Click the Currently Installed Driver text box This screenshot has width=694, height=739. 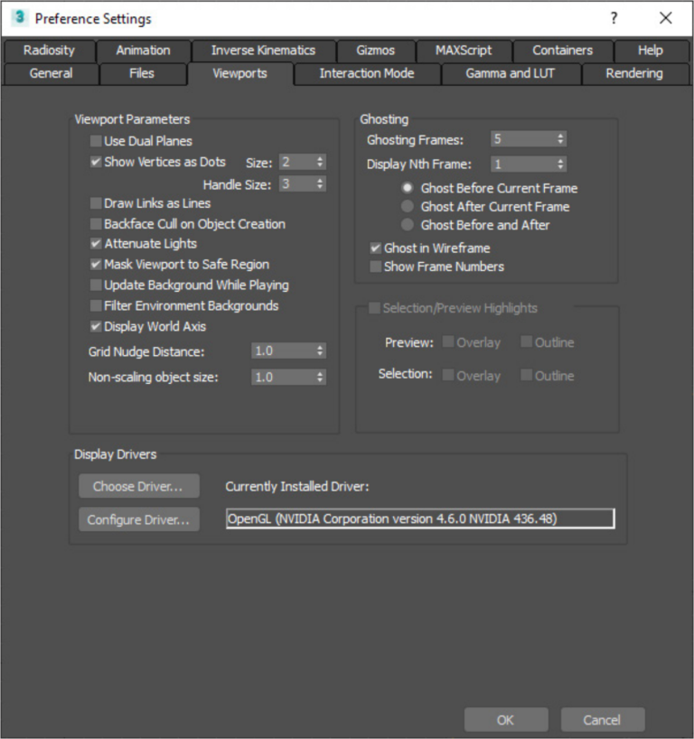pyautogui.click(x=420, y=519)
